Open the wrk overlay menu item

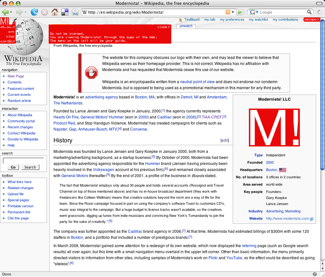[x=11, y=32]
